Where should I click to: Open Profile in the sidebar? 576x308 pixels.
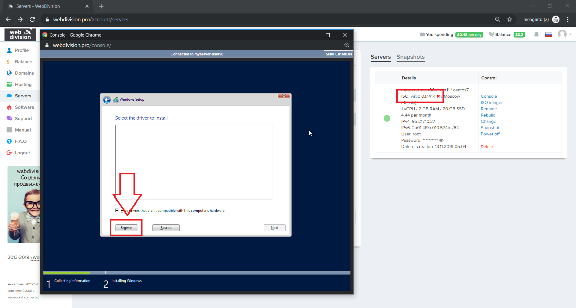pyautogui.click(x=22, y=50)
